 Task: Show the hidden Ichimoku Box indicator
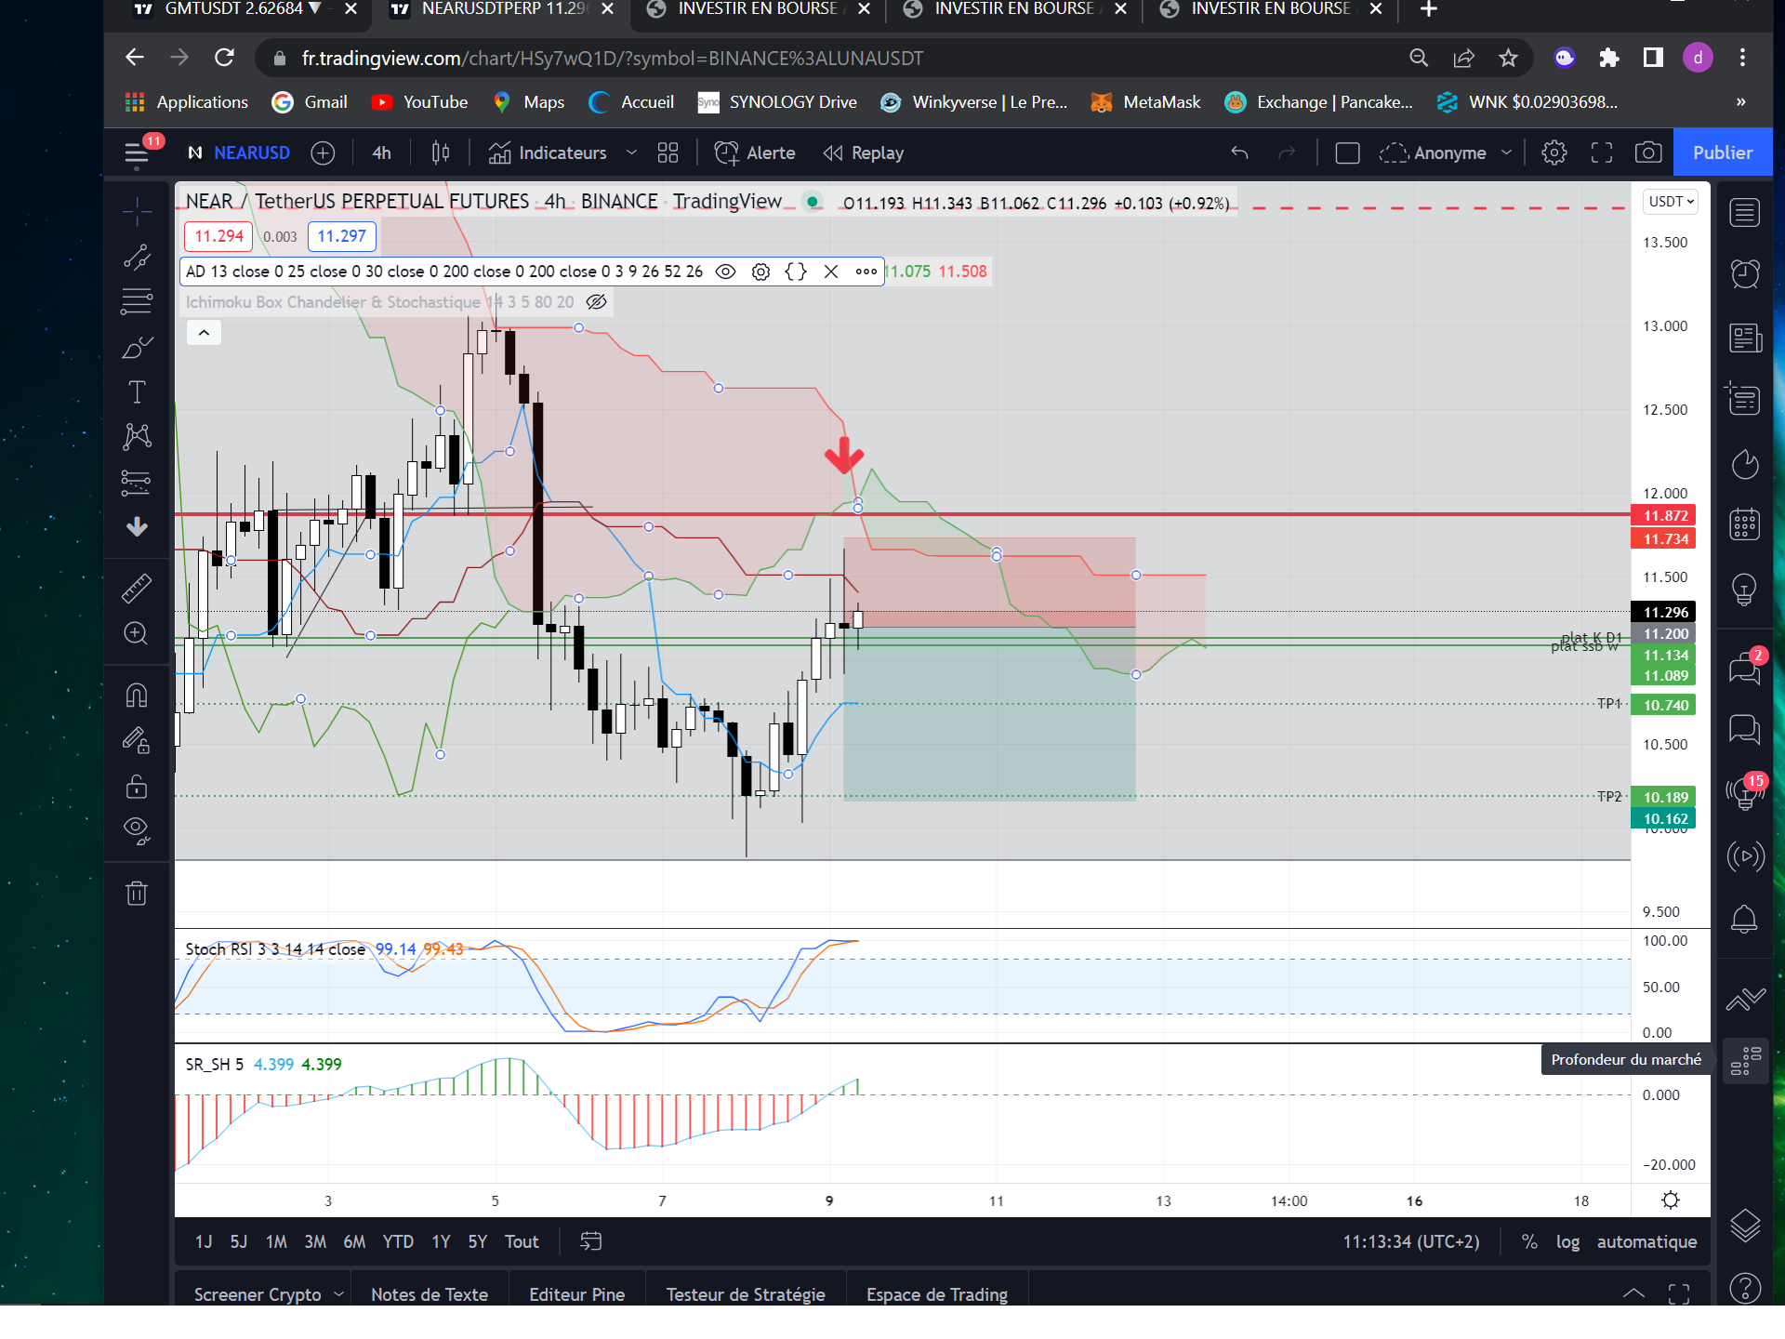tap(597, 302)
